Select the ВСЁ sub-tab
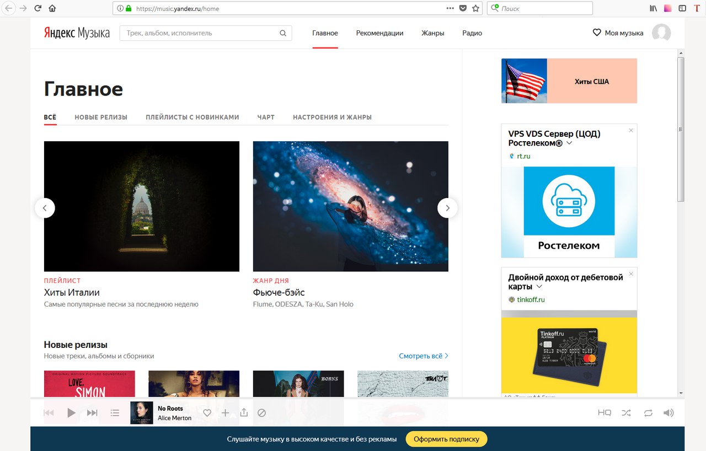Screen dimensions: 706x451 tap(50, 117)
